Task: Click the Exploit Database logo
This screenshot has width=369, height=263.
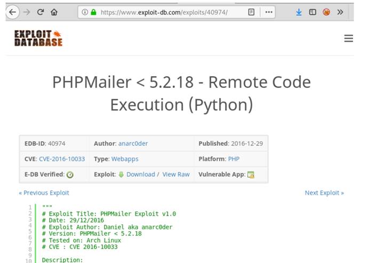Action: (x=38, y=38)
